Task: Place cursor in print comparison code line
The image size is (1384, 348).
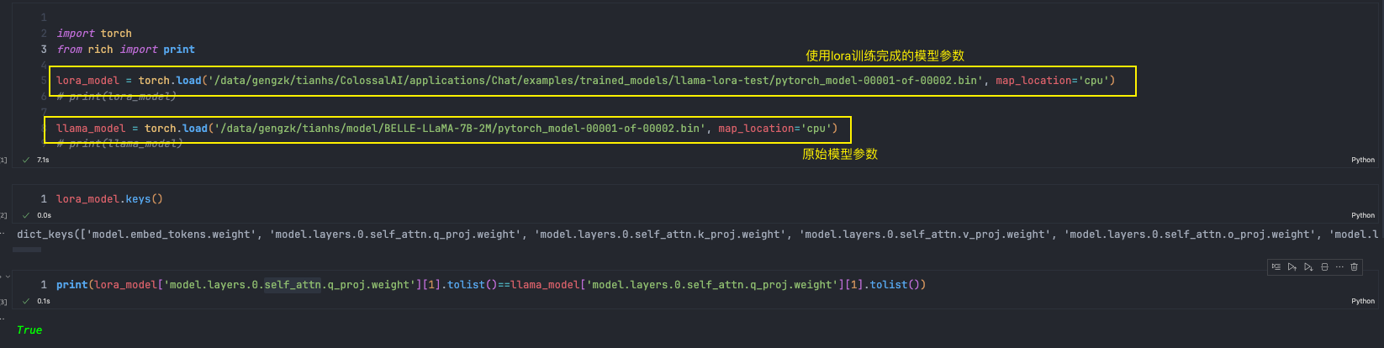Action: coord(491,285)
